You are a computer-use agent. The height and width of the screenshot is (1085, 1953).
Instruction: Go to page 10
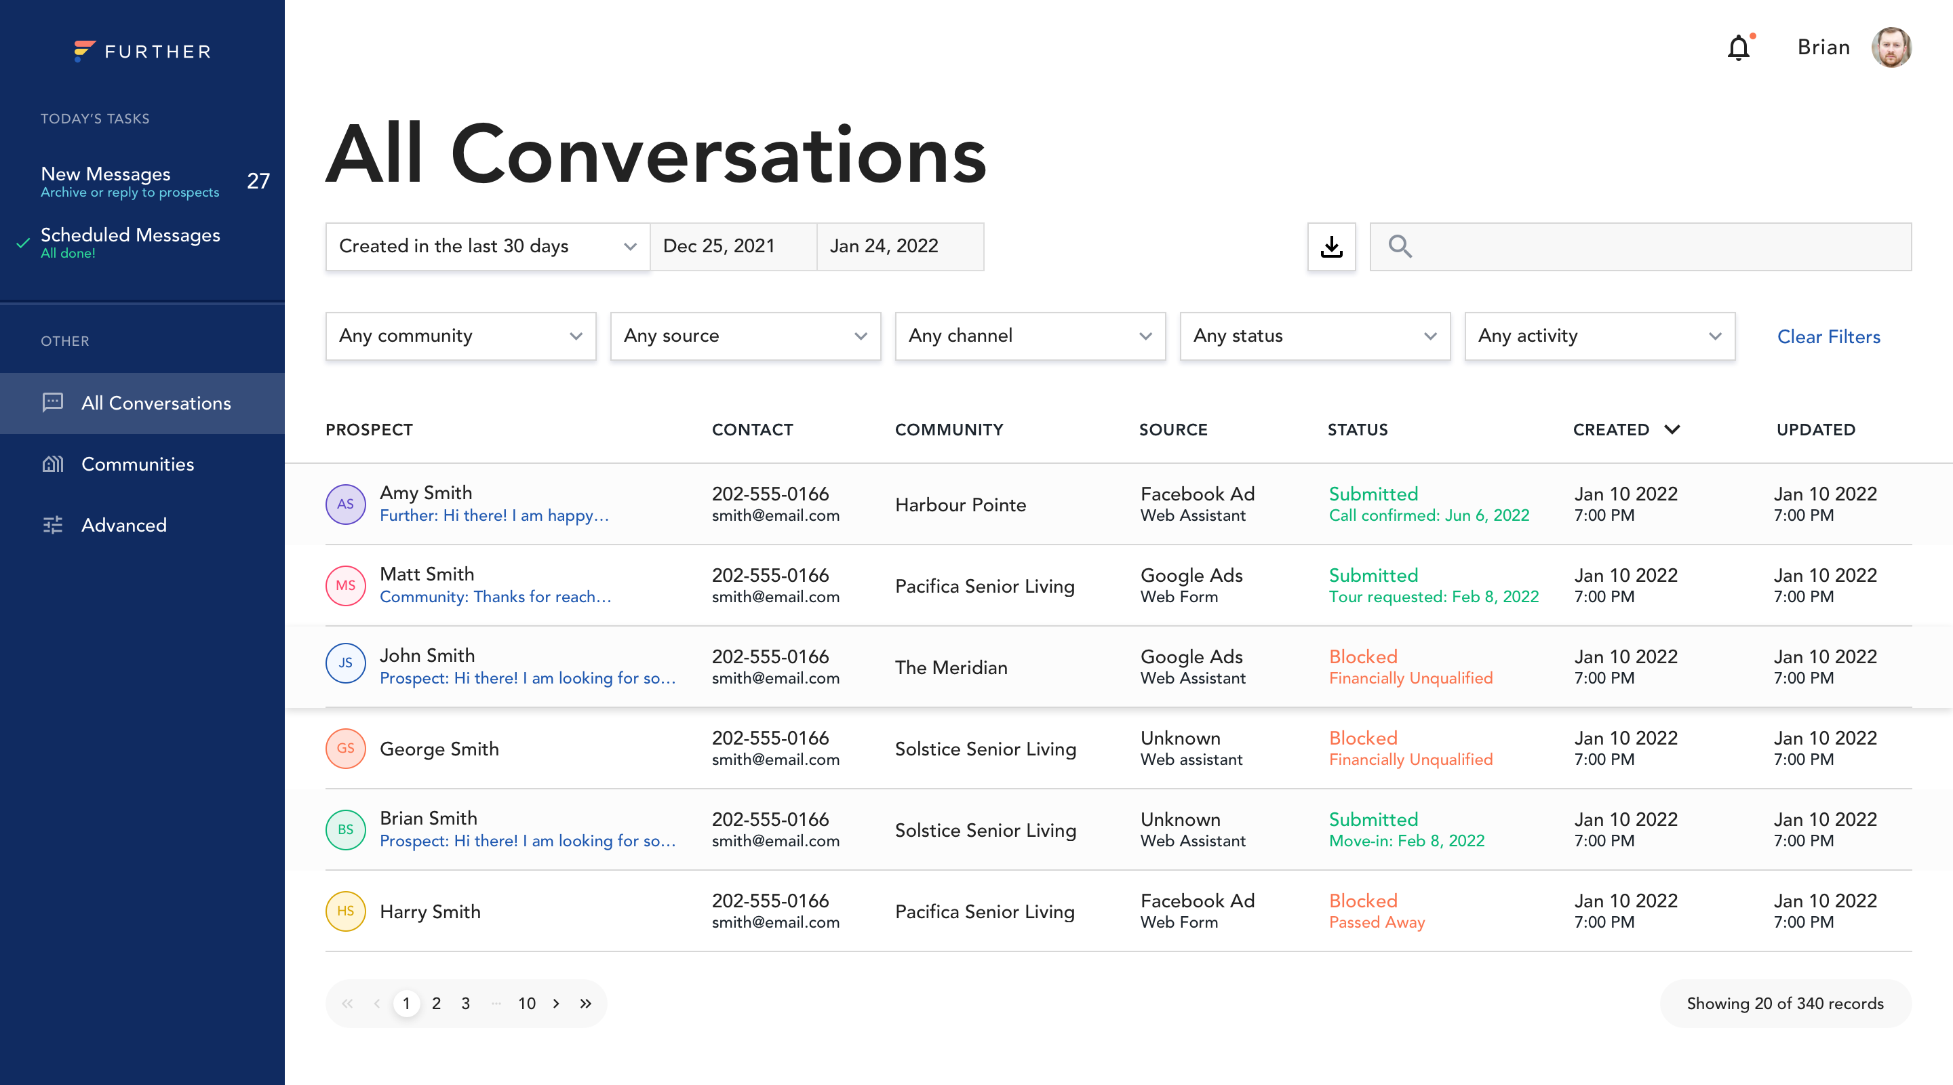click(526, 1003)
